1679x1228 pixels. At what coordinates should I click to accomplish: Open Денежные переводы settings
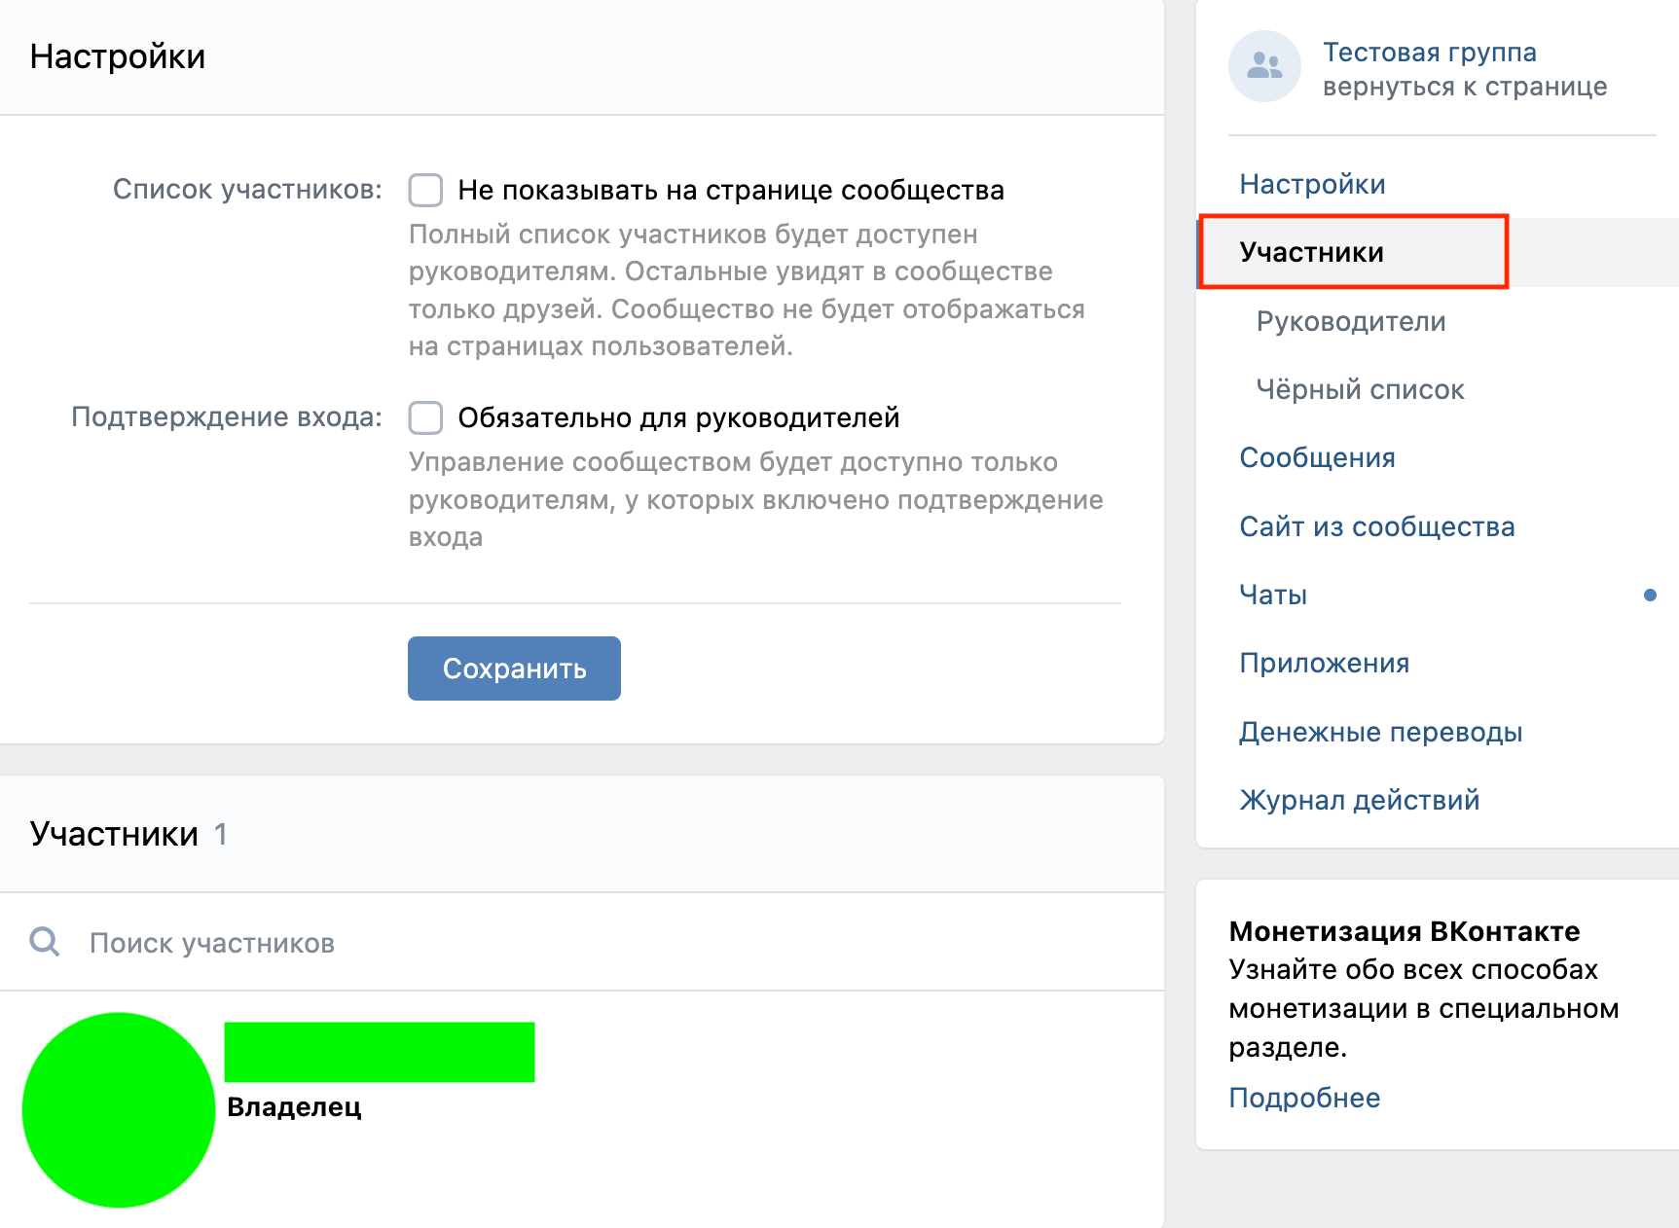point(1380,732)
